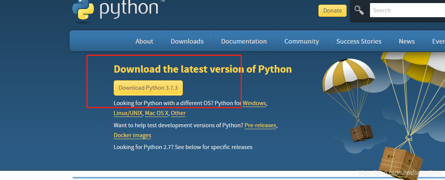Screen dimensions: 445x180
Task: Click the 'python' wordmark text
Action: click(x=129, y=8)
